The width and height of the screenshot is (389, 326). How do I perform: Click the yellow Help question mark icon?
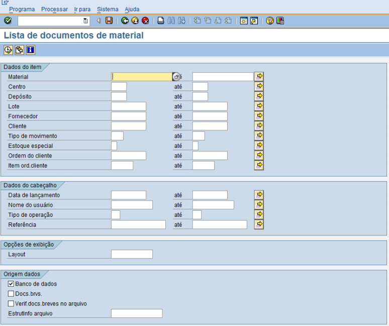tap(270, 21)
